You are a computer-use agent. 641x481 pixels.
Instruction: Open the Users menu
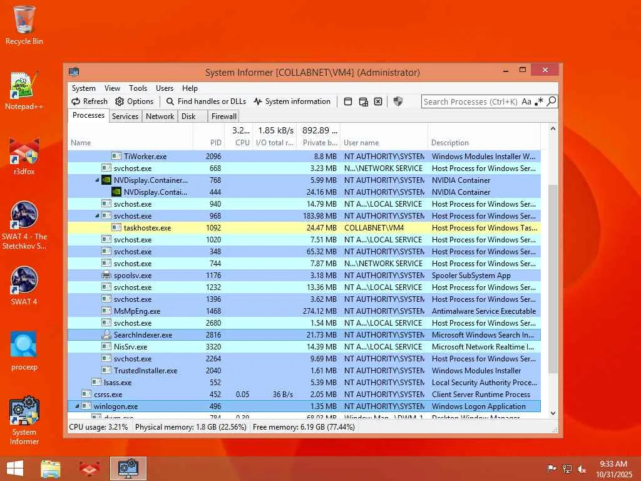(165, 88)
